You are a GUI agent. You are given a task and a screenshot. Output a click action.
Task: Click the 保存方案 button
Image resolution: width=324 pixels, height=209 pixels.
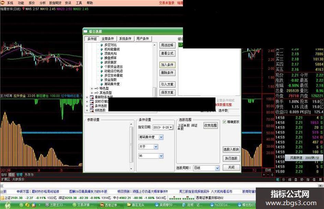(x=167, y=93)
